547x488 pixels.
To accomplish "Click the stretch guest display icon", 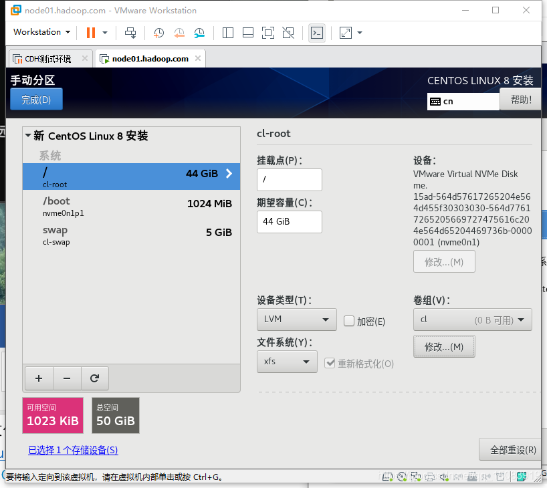I will (x=345, y=33).
